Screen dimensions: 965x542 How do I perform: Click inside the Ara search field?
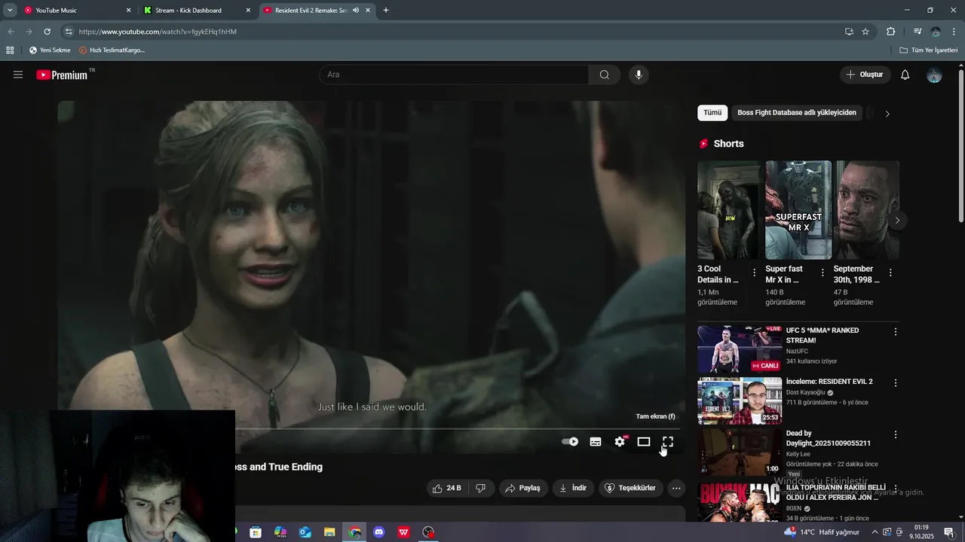[454, 75]
